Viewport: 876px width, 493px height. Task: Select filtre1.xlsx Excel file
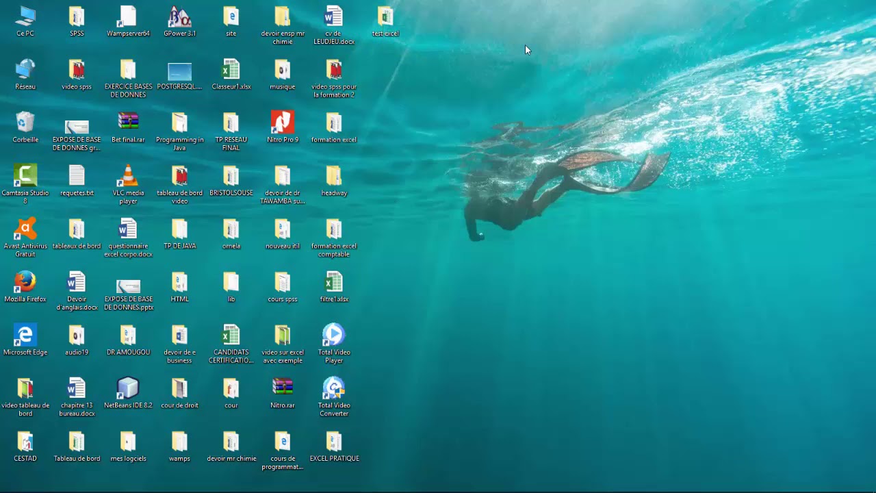(x=334, y=287)
